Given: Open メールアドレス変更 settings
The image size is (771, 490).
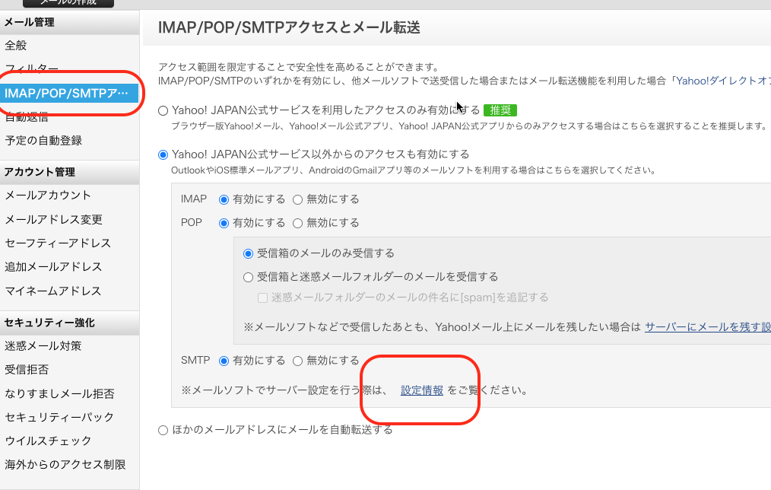Looking at the screenshot, I should click(53, 219).
